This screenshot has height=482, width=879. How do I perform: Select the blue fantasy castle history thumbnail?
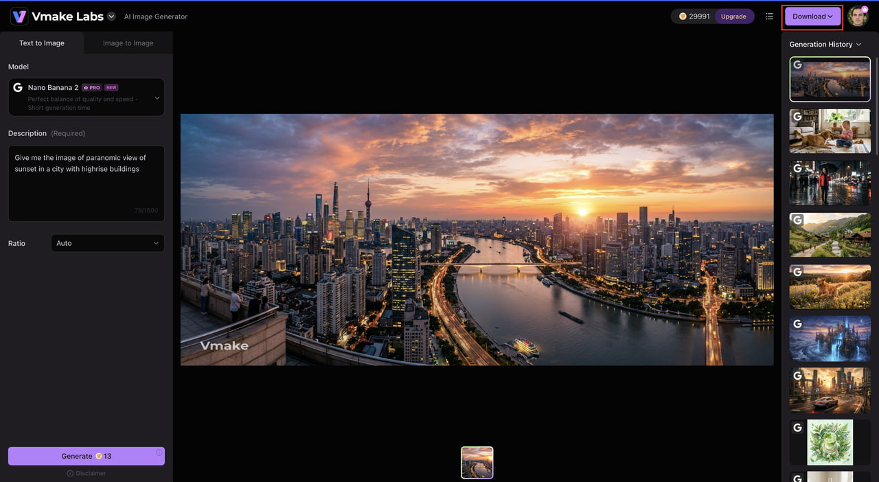pos(830,338)
